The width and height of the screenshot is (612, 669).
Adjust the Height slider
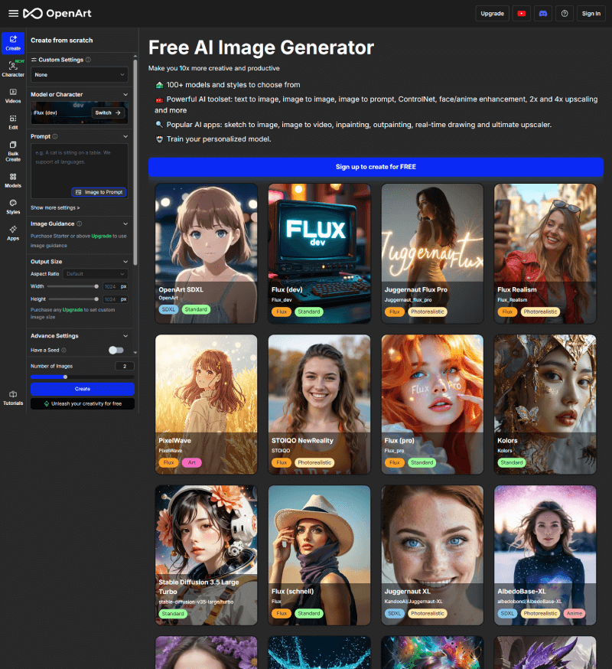[73, 299]
